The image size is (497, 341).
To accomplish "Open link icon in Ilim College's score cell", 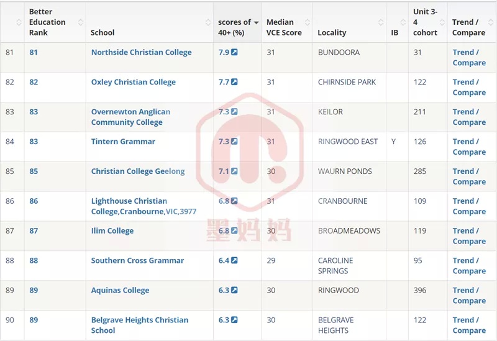I will 234,230.
